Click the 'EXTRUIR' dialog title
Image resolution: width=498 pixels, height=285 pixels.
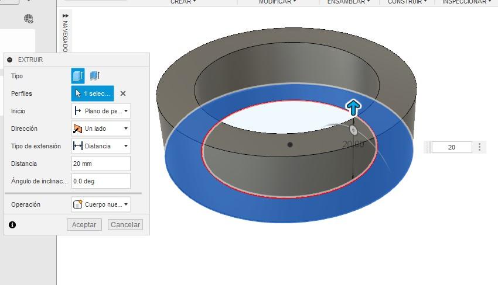pyautogui.click(x=30, y=60)
